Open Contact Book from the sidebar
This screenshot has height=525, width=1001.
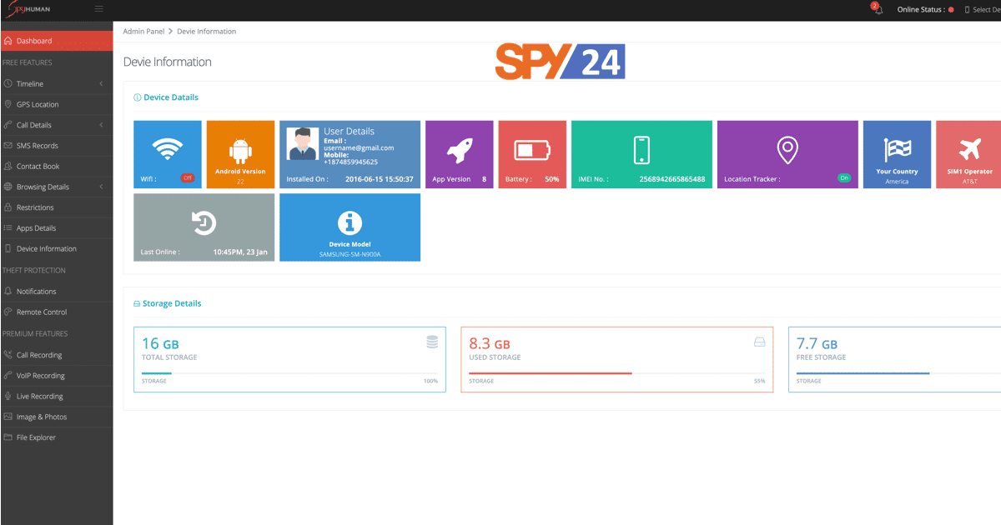(56, 166)
